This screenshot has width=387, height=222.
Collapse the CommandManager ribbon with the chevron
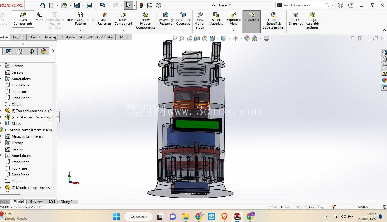pyautogui.click(x=384, y=30)
